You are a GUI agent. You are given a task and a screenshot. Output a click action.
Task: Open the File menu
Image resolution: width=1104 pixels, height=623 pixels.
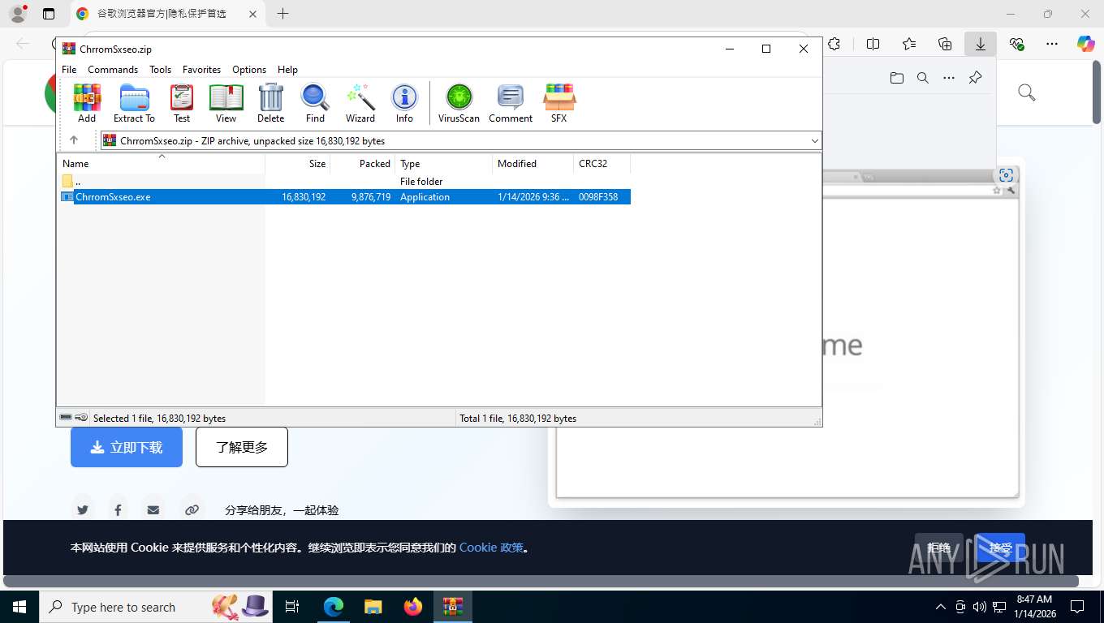coord(69,70)
